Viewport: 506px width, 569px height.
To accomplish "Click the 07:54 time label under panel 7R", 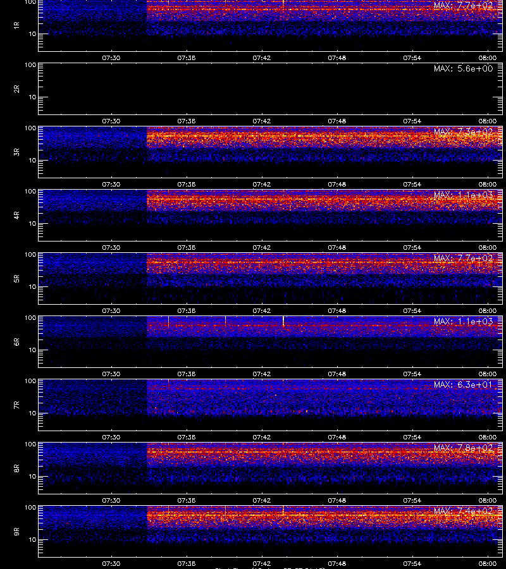I will click(x=412, y=437).
